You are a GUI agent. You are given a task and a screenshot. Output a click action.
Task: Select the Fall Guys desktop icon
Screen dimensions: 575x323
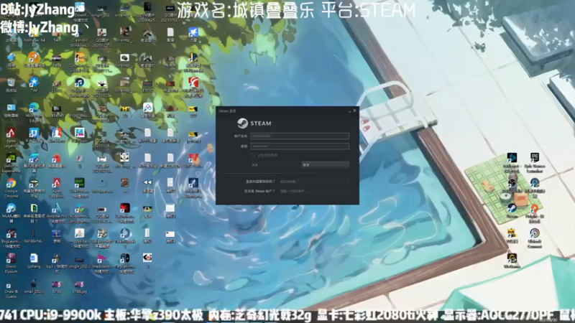79,135
